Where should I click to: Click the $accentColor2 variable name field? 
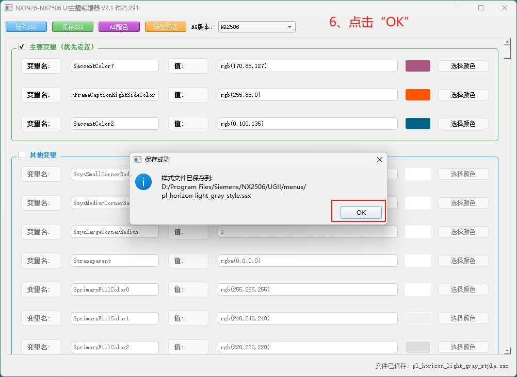115,124
